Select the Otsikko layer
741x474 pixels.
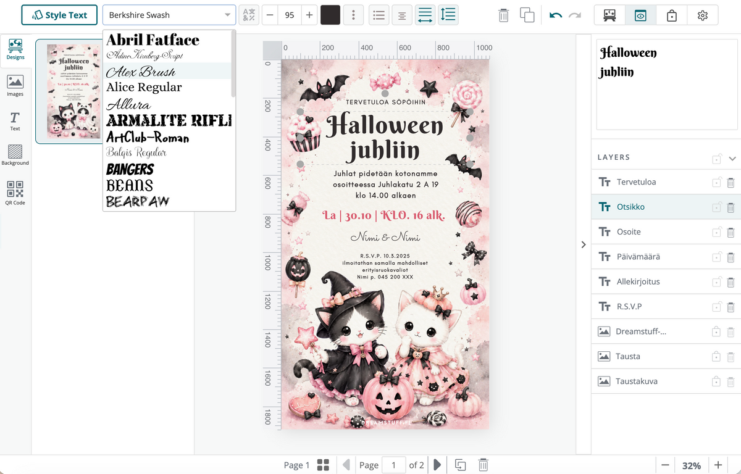(666, 207)
